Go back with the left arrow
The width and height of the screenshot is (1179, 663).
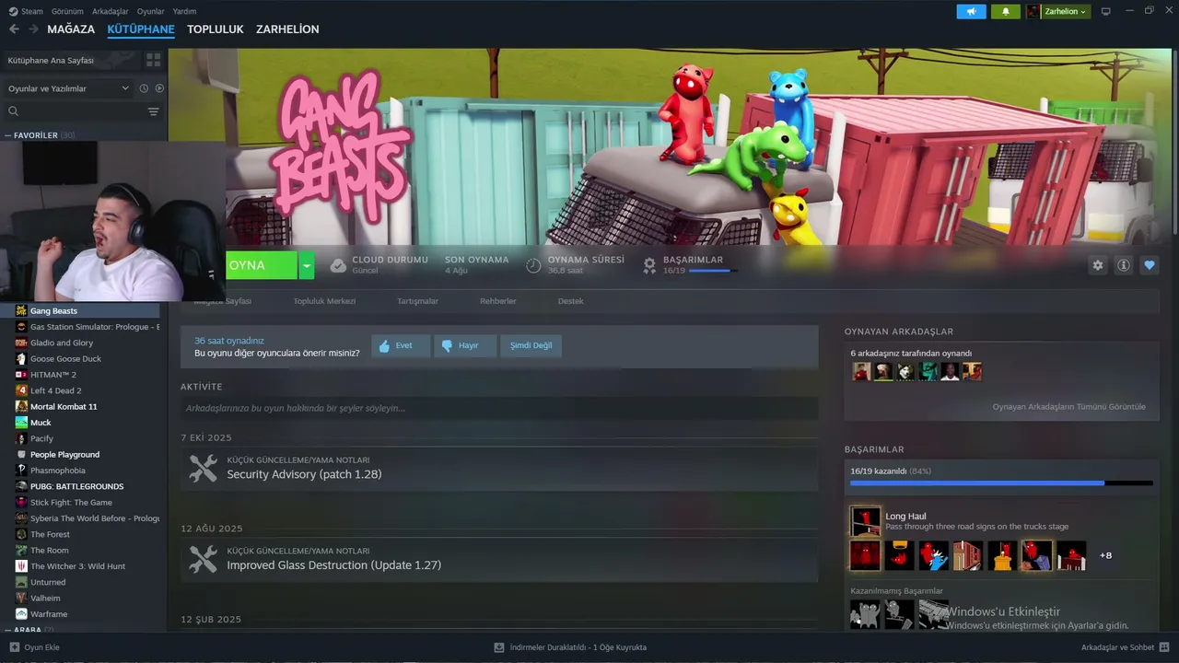tap(14, 29)
